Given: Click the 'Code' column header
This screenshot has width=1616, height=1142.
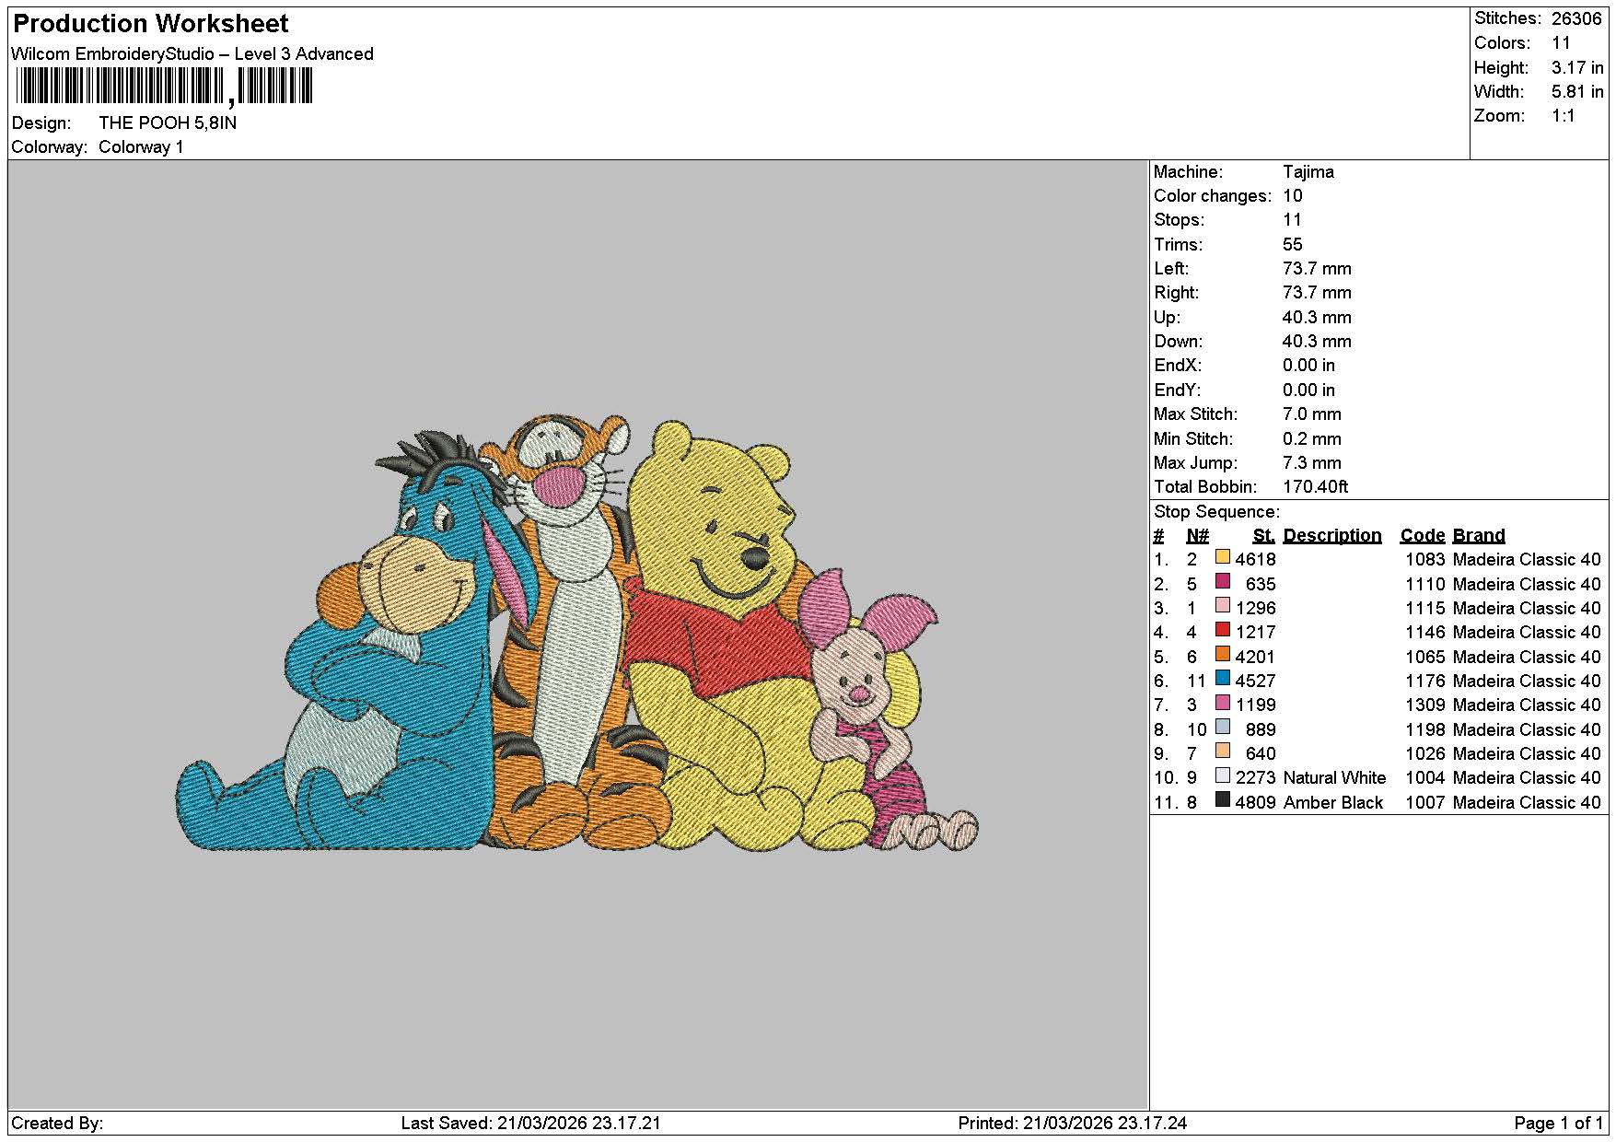Looking at the screenshot, I should coord(1423,536).
